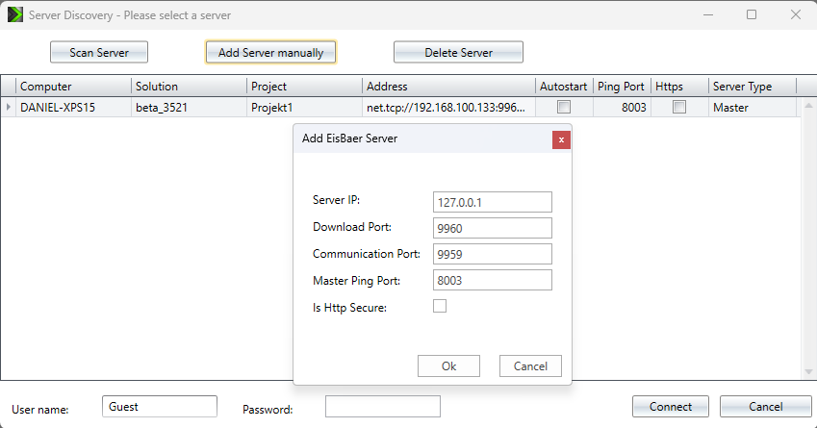This screenshot has width=817, height=428.
Task: Confirm with the Ok button
Action: pos(448,366)
